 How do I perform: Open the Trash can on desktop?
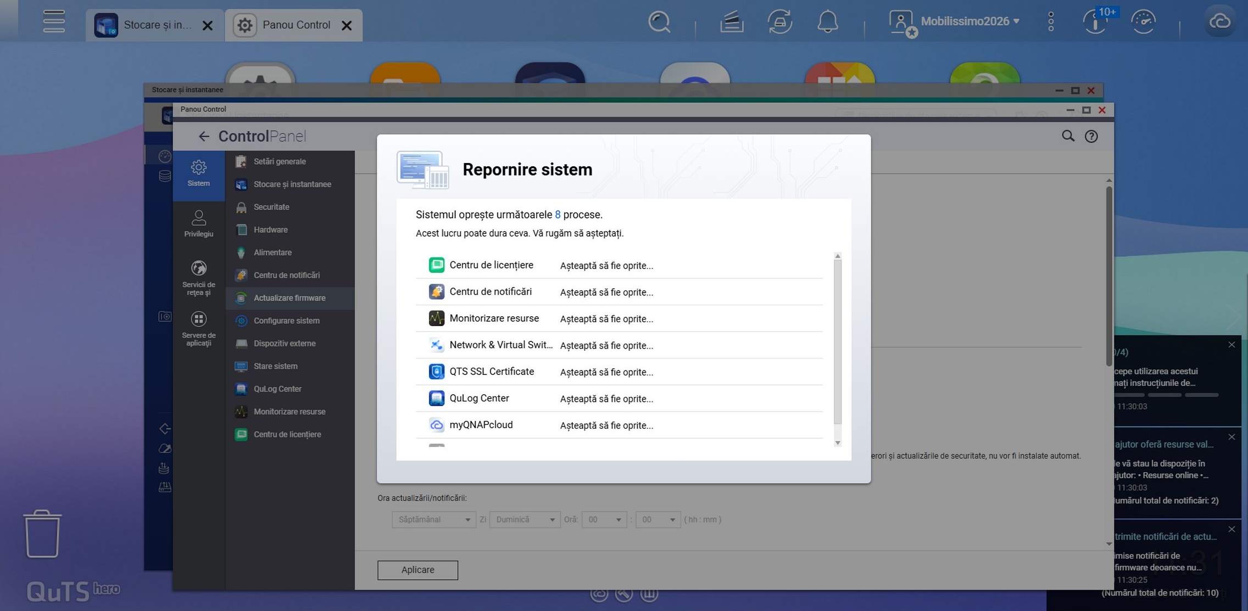pos(42,534)
